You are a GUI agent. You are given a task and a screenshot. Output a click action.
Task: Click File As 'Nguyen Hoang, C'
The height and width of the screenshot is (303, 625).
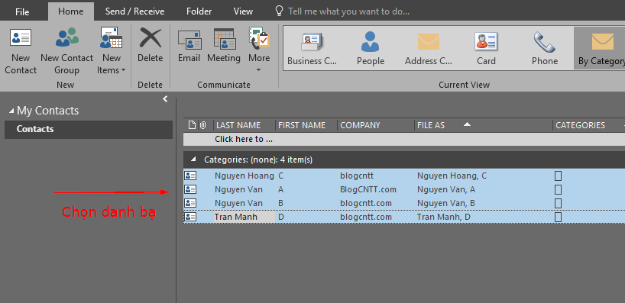tap(452, 176)
